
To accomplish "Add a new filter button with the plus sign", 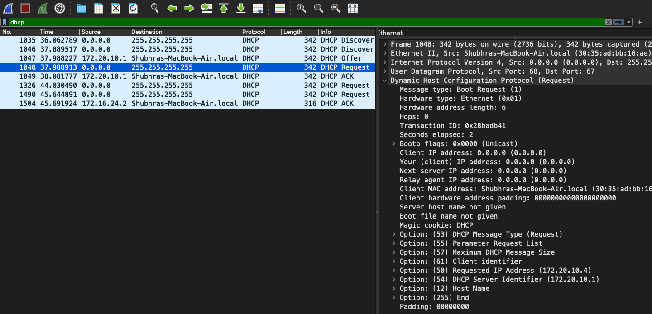I will point(639,22).
